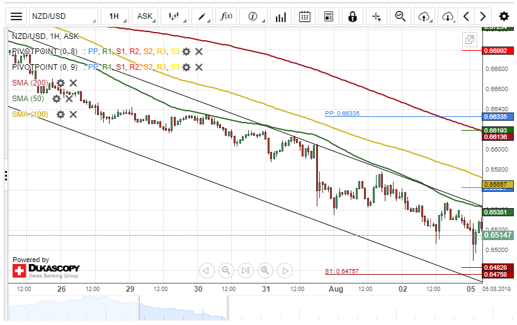The height and width of the screenshot is (325, 517).
Task: Select the pencil drawing tool
Action: point(202,16)
